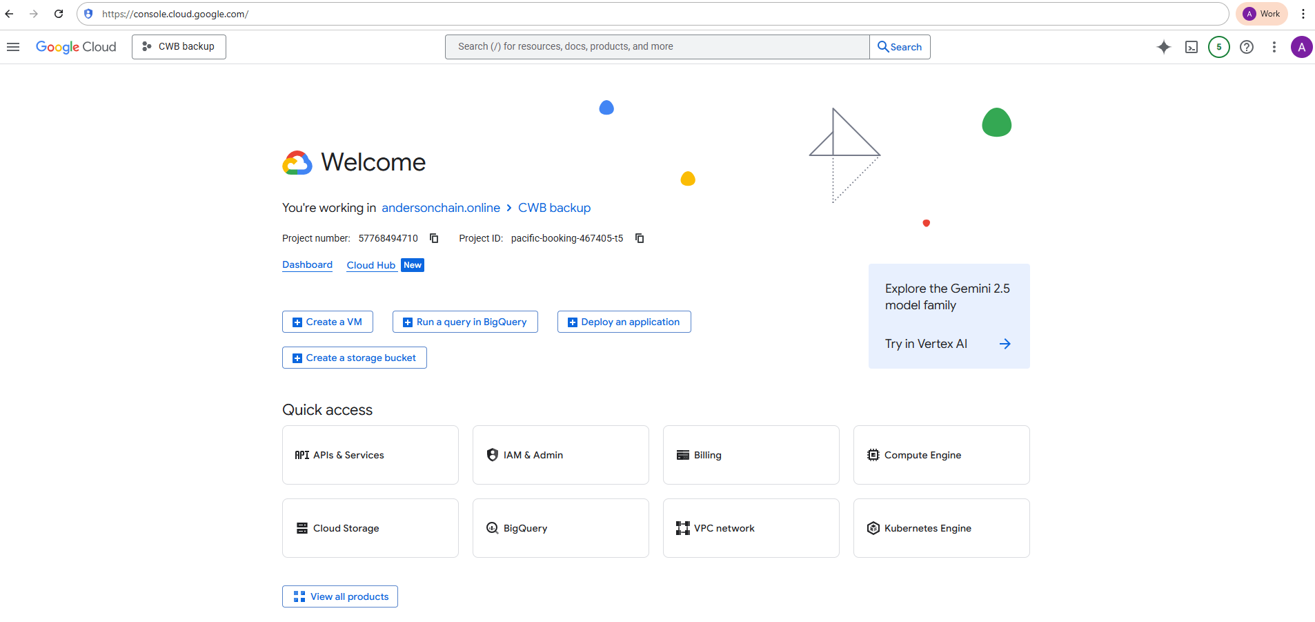This screenshot has height=622, width=1315.
Task: Open the Billing quick access card
Action: pyautogui.click(x=751, y=455)
